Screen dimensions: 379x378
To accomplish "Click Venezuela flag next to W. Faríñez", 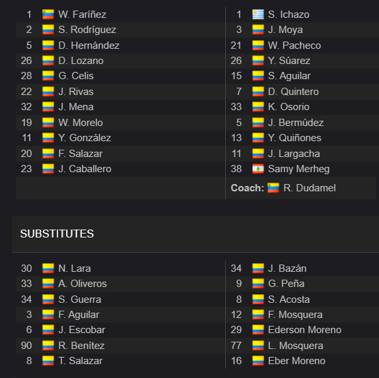I will (x=48, y=15).
